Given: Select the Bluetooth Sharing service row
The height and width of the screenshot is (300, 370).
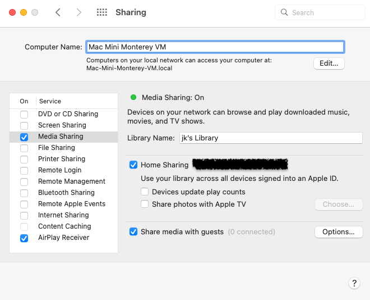Looking at the screenshot, I should [64, 193].
